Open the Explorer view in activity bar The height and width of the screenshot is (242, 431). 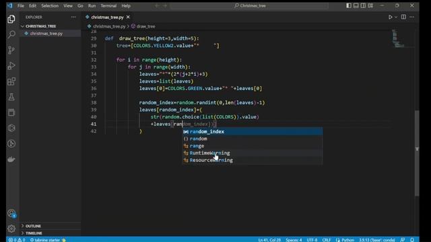pyautogui.click(x=11, y=19)
